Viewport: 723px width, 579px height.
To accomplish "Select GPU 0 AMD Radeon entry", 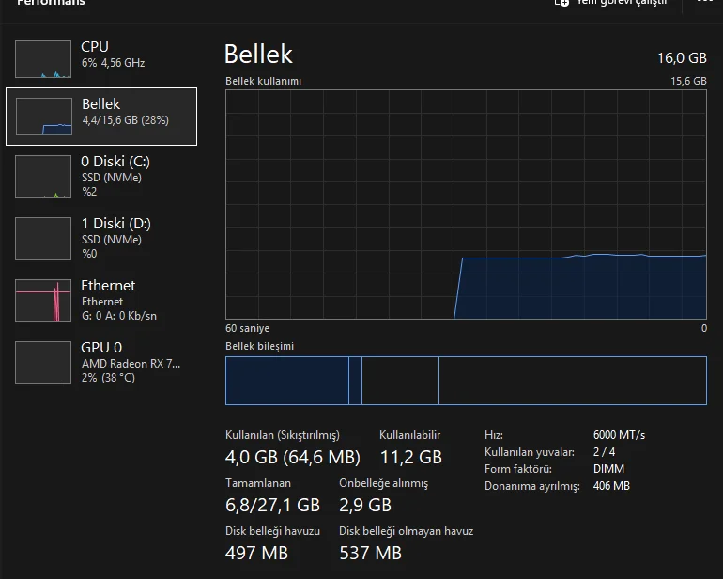I will point(130,363).
